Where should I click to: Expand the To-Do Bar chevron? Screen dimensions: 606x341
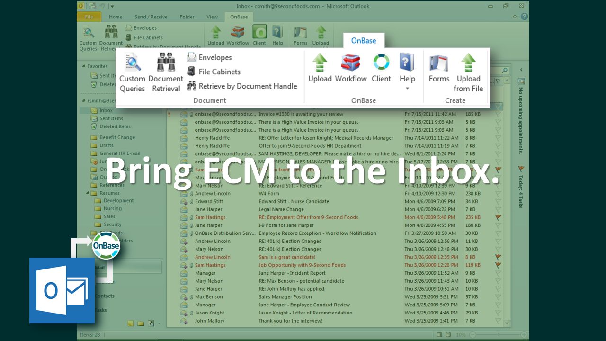(x=521, y=71)
